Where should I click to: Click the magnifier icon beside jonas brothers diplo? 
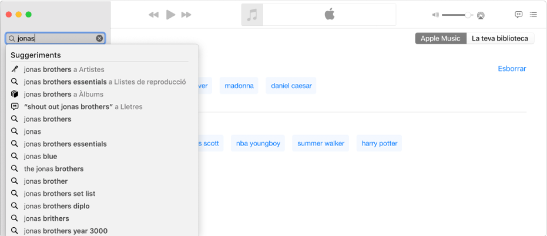(14, 205)
